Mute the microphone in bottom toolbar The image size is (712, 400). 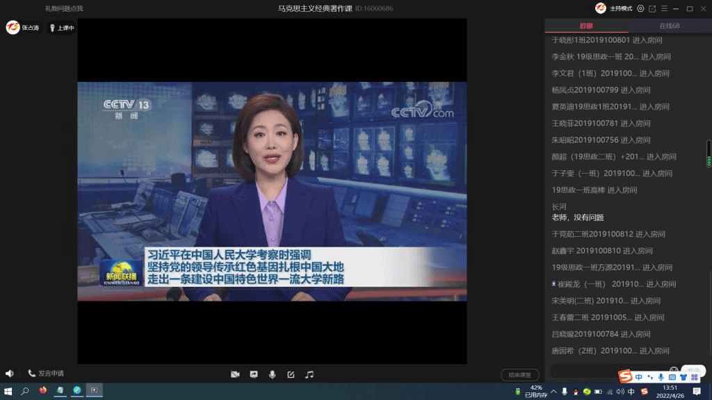[x=272, y=374]
